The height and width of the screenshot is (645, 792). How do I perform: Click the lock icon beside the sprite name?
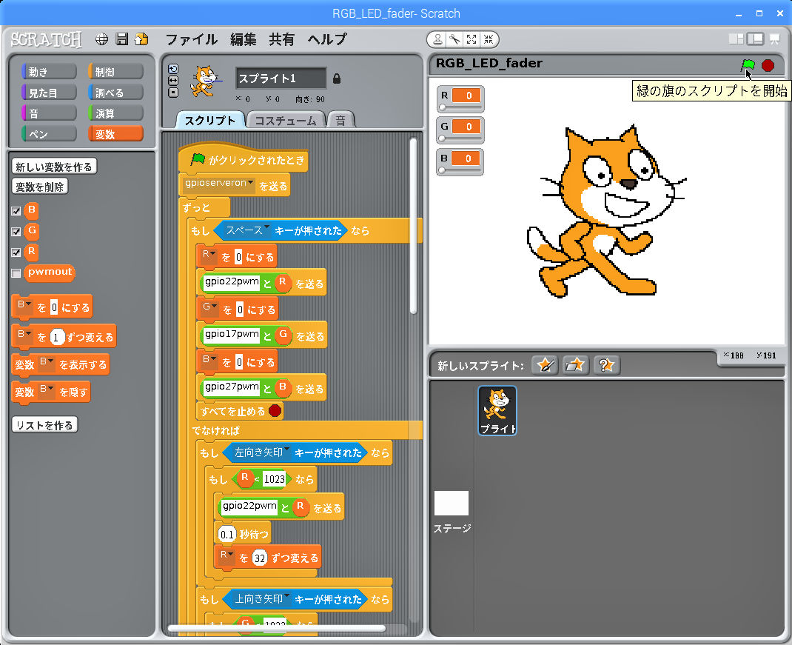[x=337, y=78]
